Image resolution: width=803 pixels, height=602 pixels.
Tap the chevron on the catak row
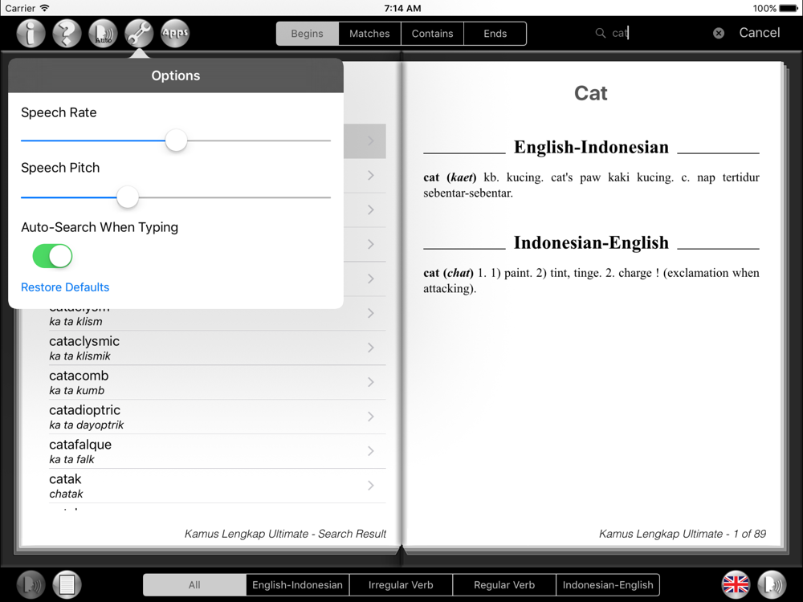[x=371, y=486]
